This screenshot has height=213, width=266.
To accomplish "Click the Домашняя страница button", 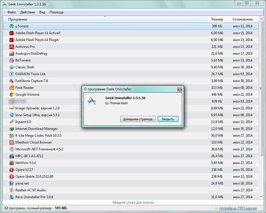I will pyautogui.click(x=138, y=119).
